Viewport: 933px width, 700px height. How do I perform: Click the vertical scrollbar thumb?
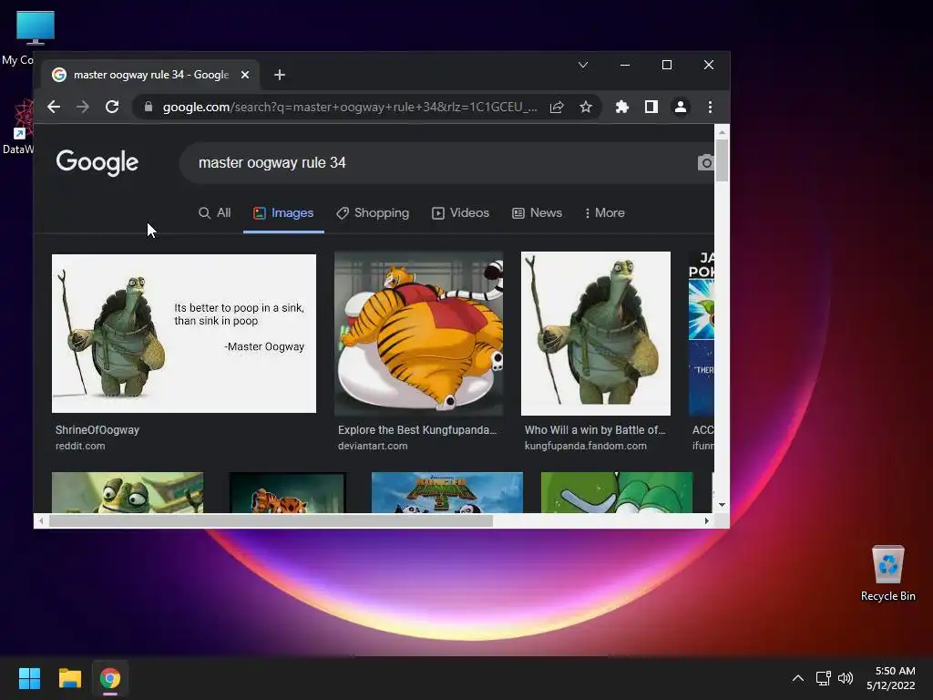pos(722,160)
